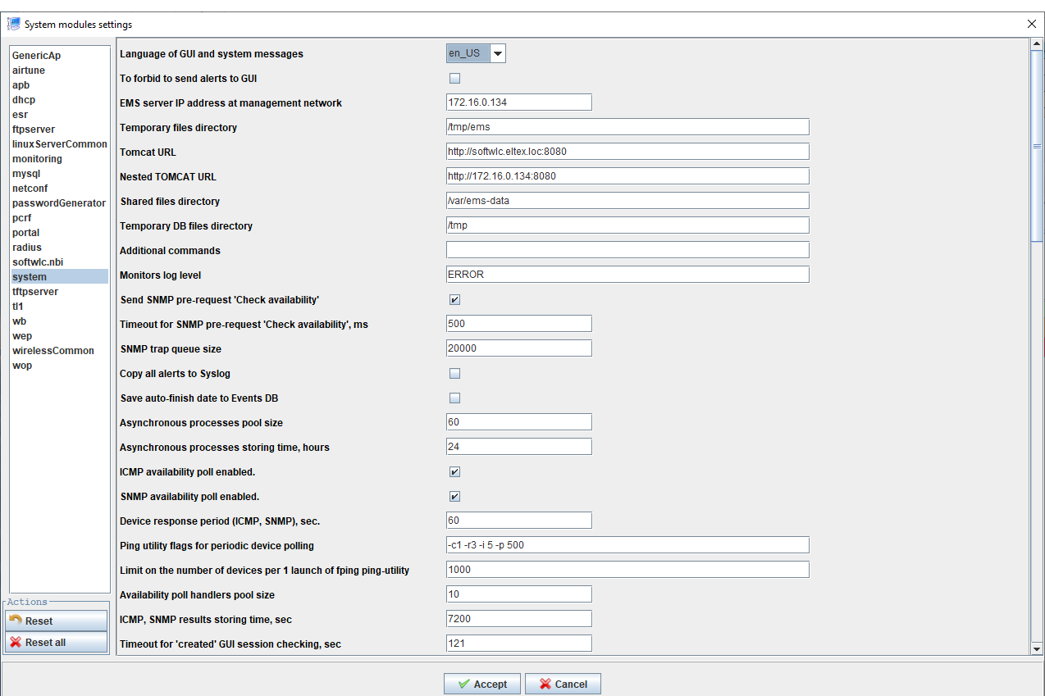This screenshot has height=696, width=1045.
Task: Open the mysql module settings
Action: coord(26,174)
